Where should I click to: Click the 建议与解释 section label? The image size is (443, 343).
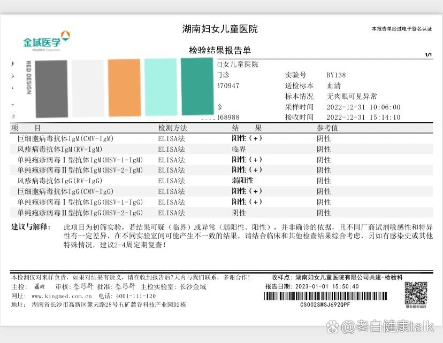point(32,227)
